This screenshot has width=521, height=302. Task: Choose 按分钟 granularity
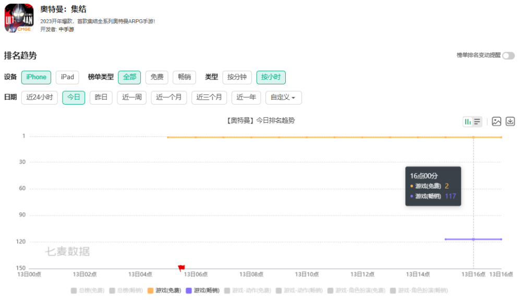point(237,78)
